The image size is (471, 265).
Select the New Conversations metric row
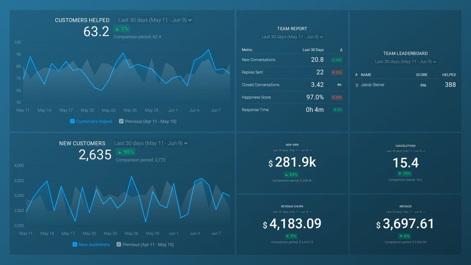pos(292,60)
